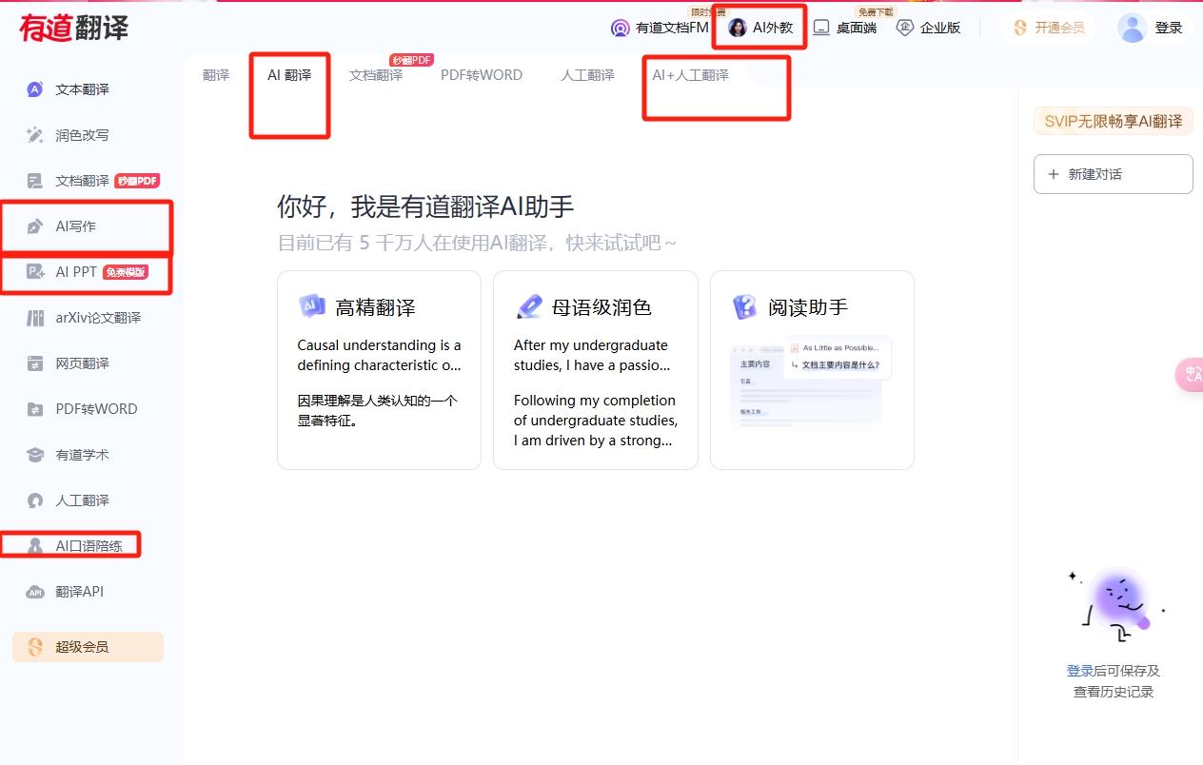
Task: Click the 文本翻译 sidebar icon
Action: click(x=35, y=89)
